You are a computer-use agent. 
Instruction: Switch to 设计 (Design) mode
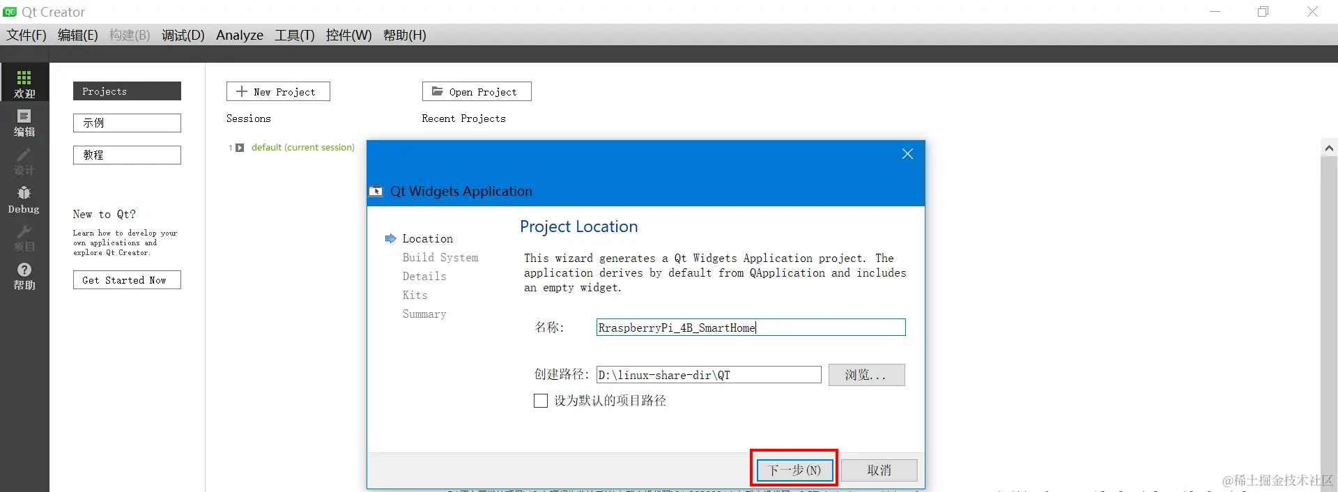coord(24,161)
